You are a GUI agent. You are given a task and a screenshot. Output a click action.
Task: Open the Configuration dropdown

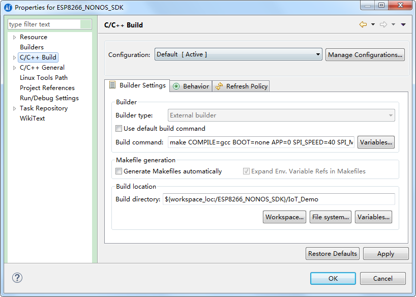[238, 54]
